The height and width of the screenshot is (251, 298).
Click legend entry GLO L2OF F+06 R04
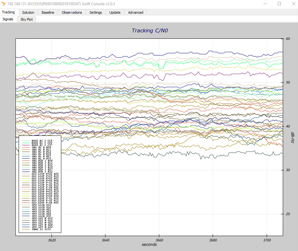[40, 196]
